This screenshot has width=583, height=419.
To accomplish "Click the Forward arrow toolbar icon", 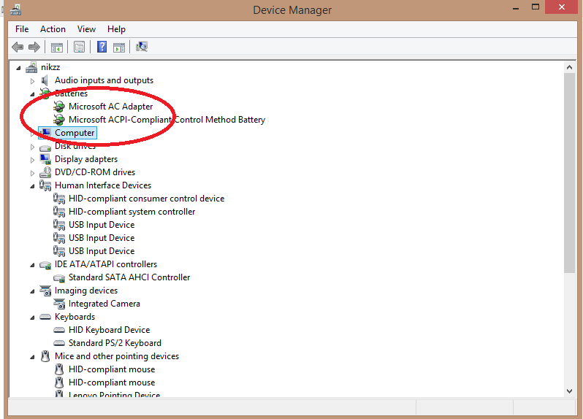I will coord(34,47).
